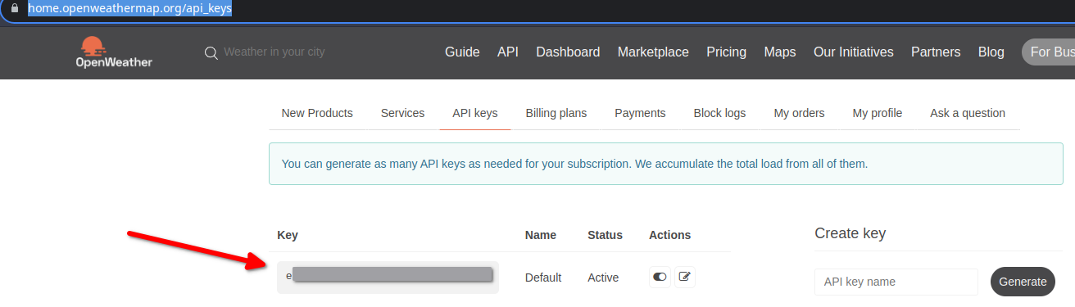Click the API keys info banner text
1075x307 pixels.
[x=574, y=164]
